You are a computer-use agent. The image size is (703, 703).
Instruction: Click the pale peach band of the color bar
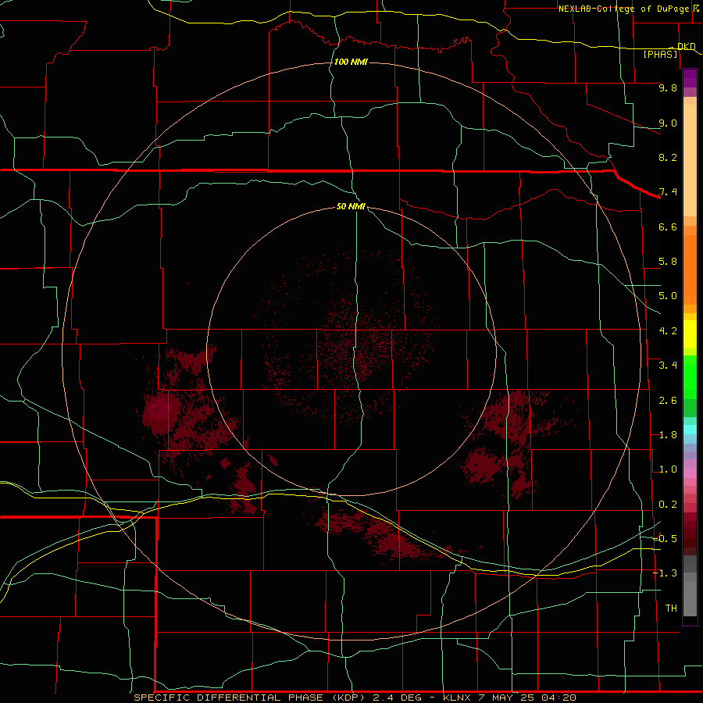coord(690,160)
